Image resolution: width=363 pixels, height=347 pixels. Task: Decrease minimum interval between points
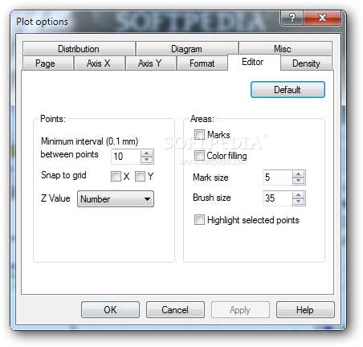(147, 160)
